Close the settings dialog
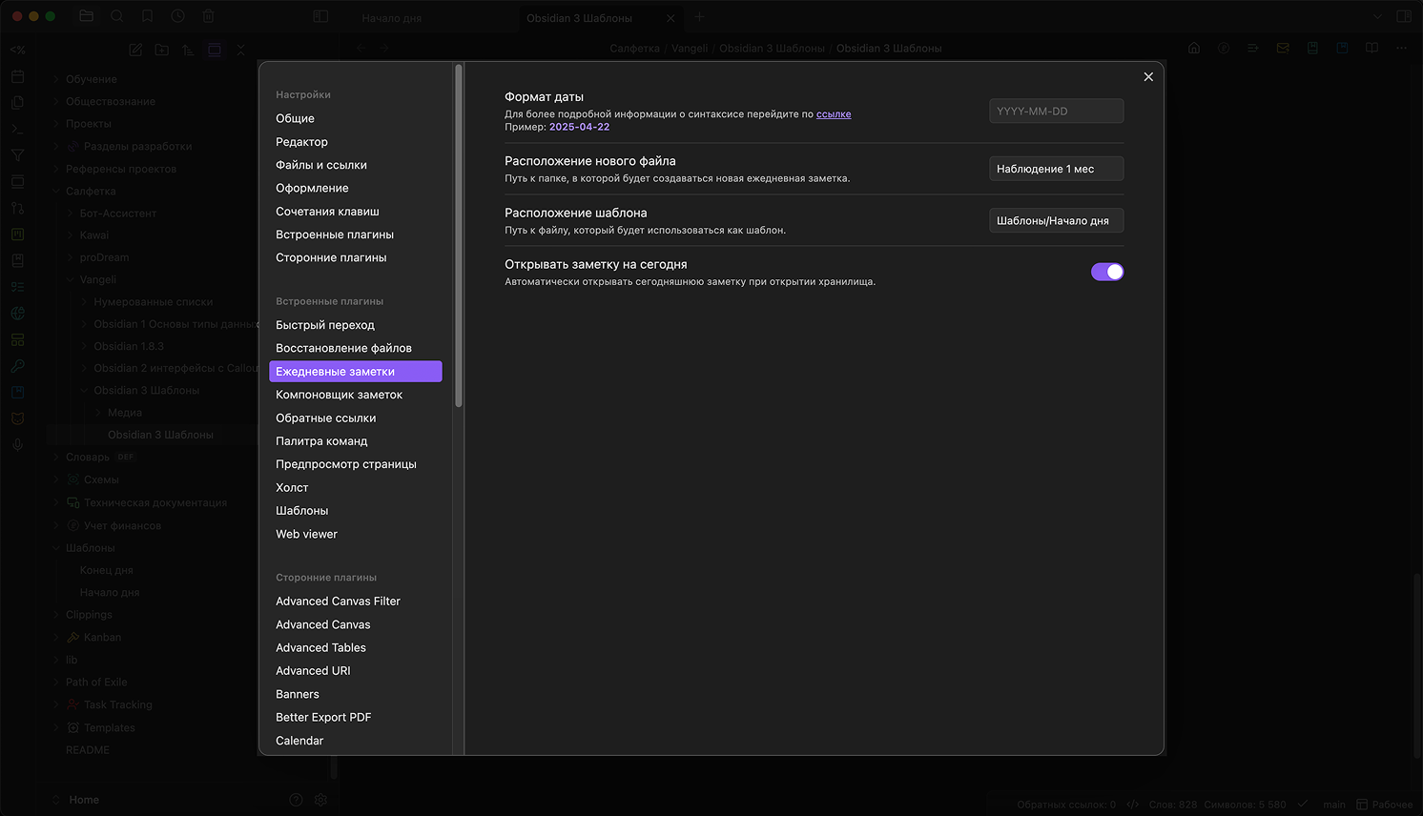This screenshot has width=1423, height=816. [1148, 77]
